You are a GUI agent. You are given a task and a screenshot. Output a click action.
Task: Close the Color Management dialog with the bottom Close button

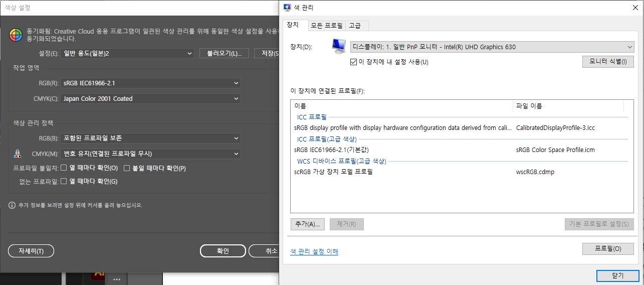(617, 276)
